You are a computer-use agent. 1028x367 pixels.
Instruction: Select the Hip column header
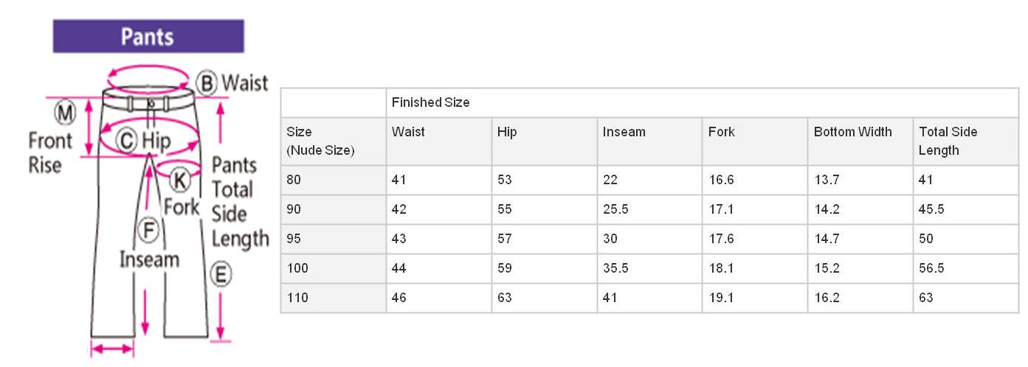545,141
